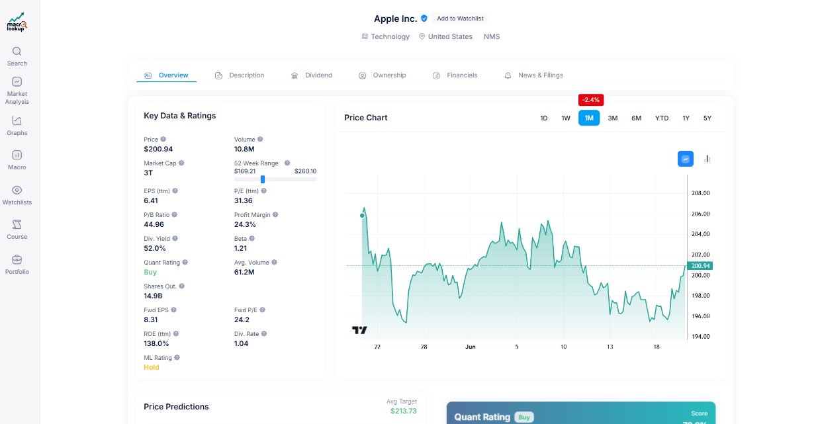Screen dimensions: 818x424
Task: Click the NMS exchange label
Action: (492, 36)
